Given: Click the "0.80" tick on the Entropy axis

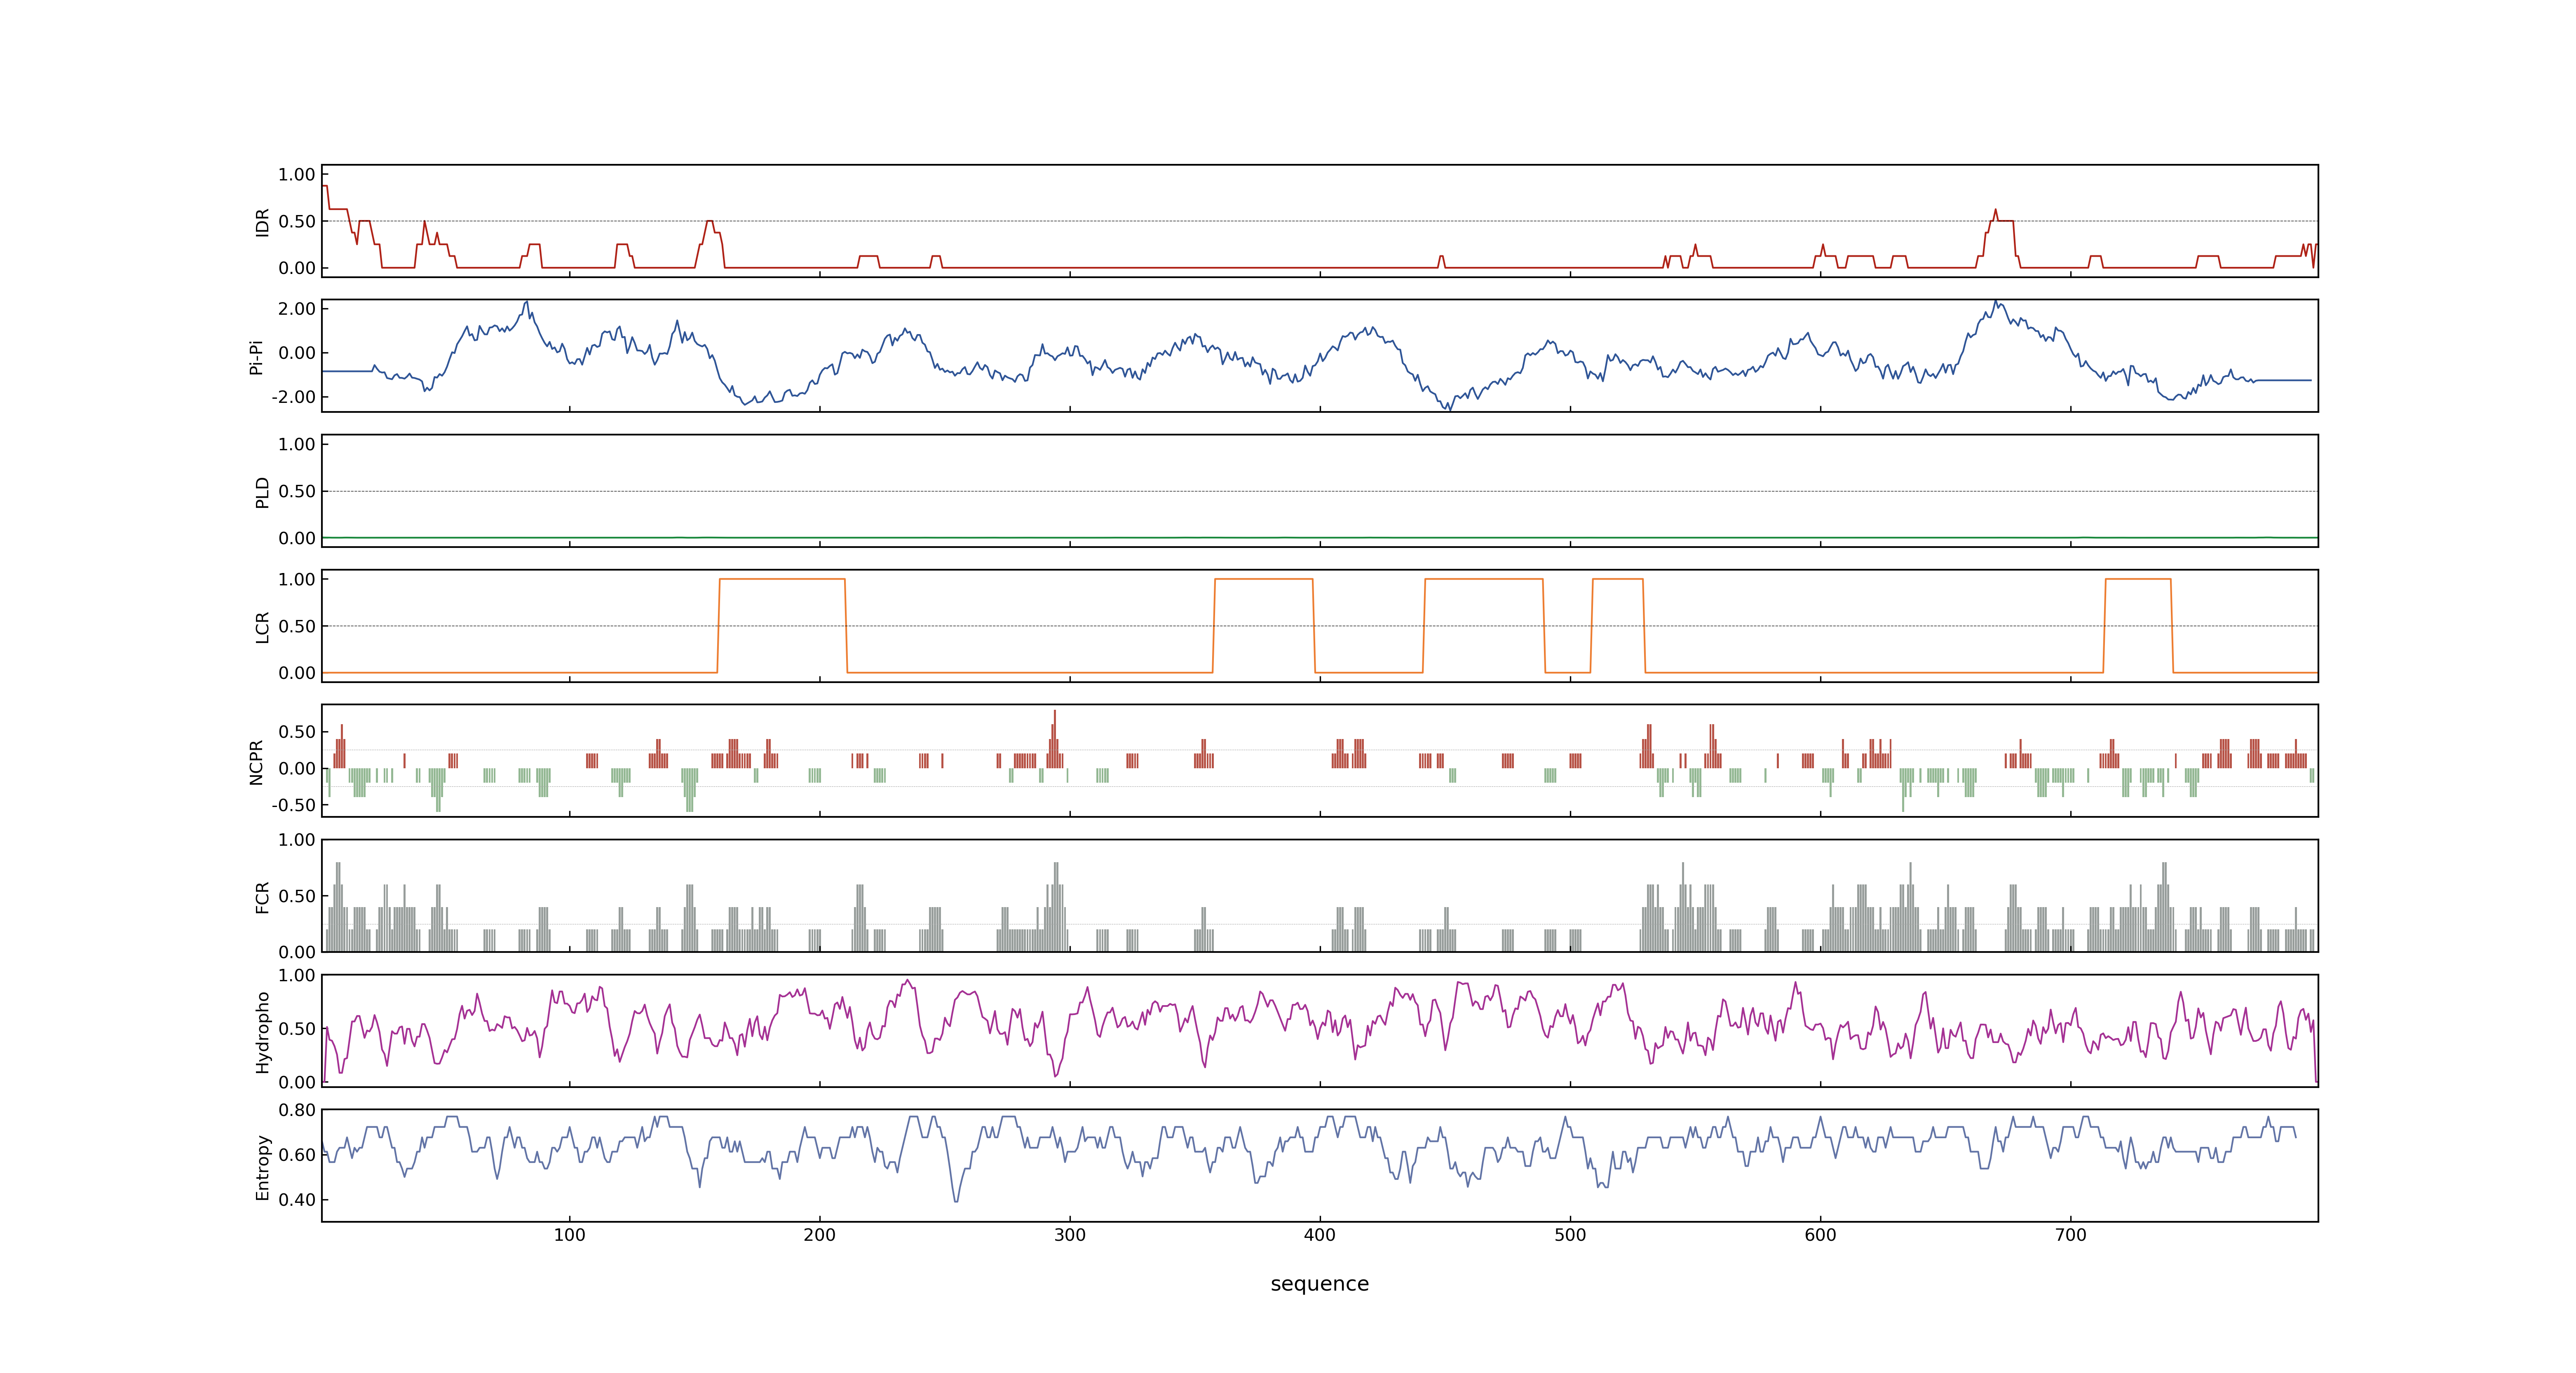Looking at the screenshot, I should point(297,1110).
